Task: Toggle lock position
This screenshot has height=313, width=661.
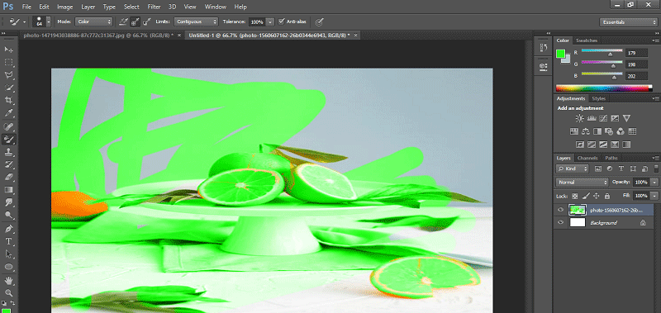Action: [596, 196]
